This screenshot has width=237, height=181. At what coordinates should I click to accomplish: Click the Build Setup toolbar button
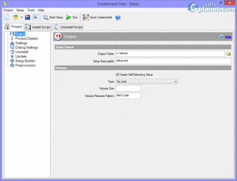(53, 17)
